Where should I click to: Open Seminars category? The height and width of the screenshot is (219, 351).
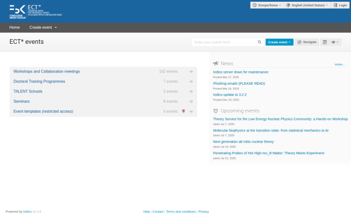click(x=22, y=102)
